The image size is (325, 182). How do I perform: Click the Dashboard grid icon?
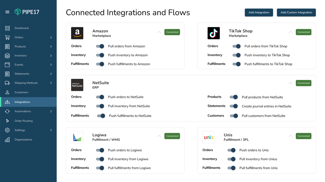(7, 28)
